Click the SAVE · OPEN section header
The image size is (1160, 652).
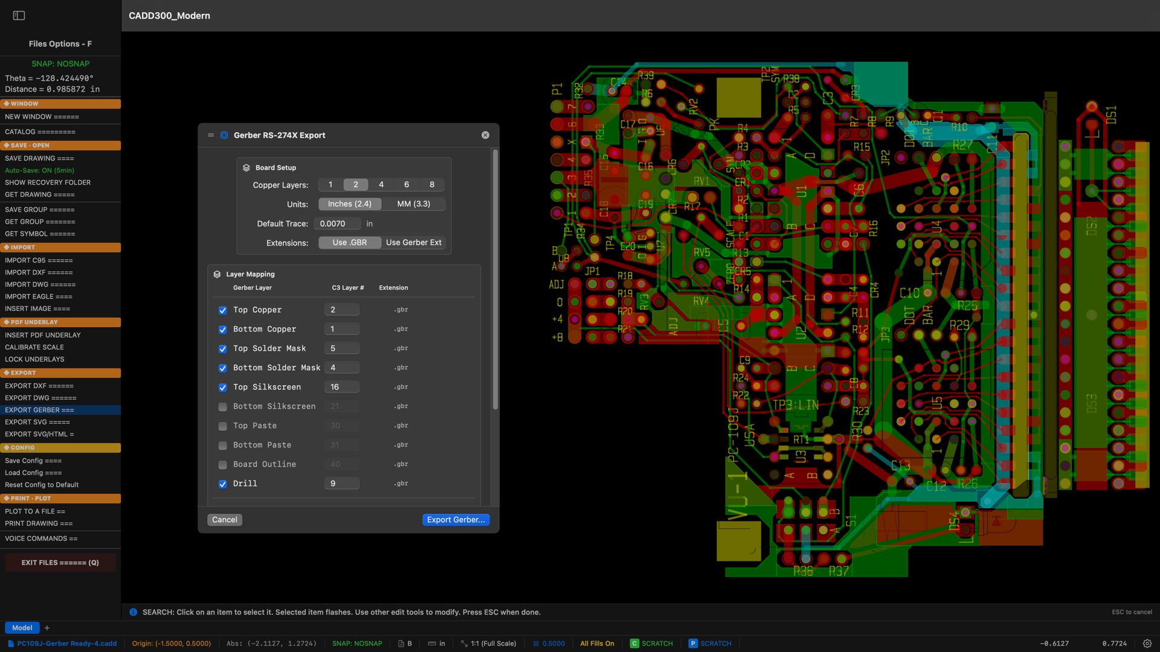coord(60,145)
